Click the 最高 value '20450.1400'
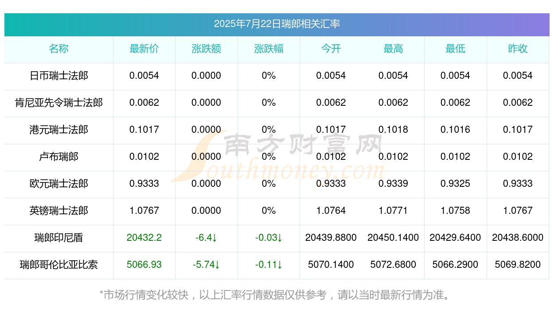554x309 pixels. (393, 238)
